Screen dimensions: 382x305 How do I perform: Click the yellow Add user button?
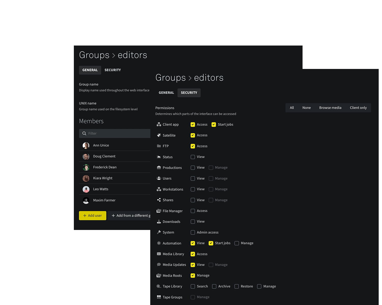pos(92,215)
